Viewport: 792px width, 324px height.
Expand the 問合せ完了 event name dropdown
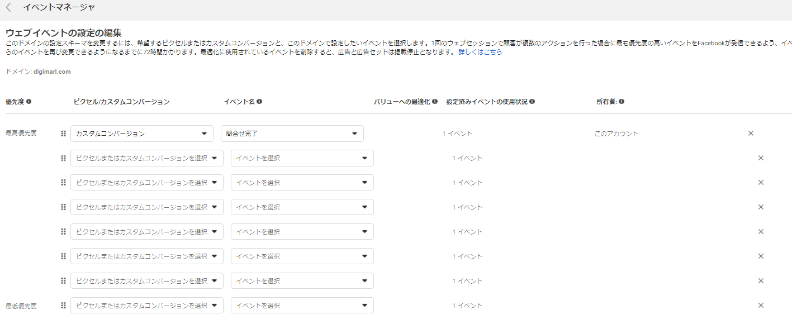coord(292,134)
